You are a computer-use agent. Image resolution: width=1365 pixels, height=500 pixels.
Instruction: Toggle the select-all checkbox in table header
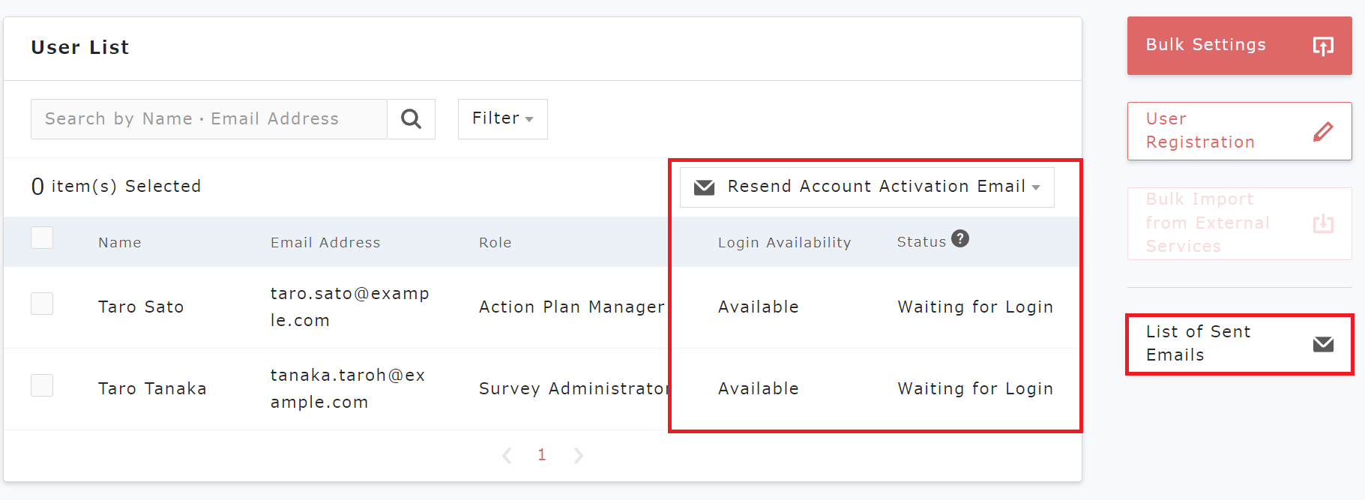click(42, 238)
